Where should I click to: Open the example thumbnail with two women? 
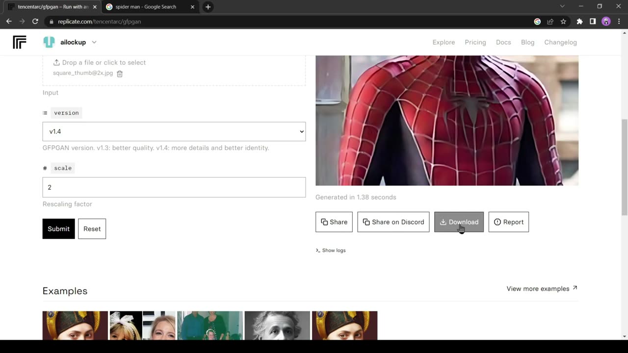tap(142, 326)
